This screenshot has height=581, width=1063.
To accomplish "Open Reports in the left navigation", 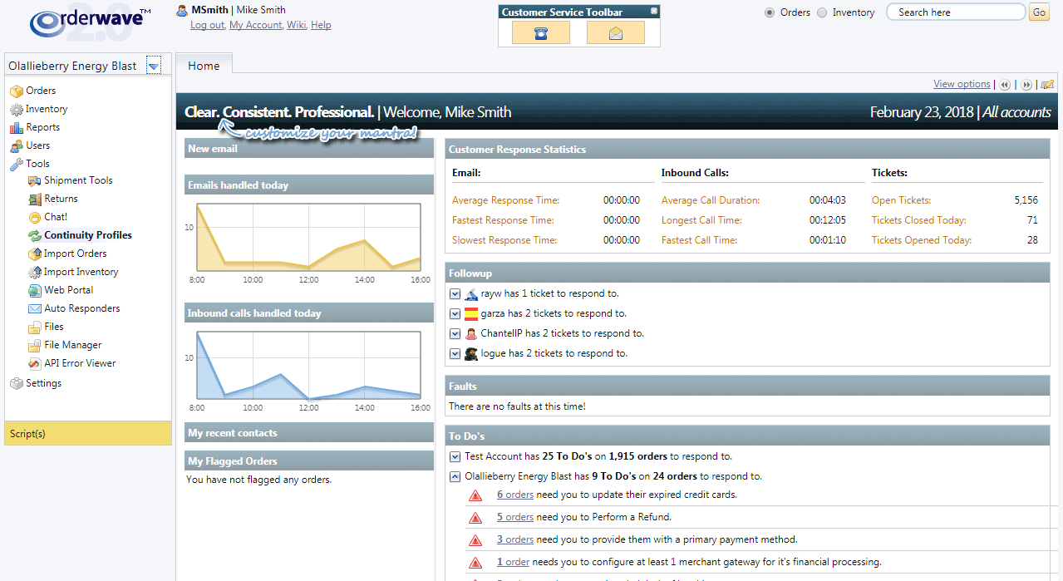I will (x=42, y=127).
